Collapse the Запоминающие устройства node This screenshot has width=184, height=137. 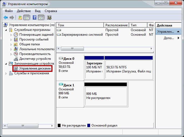point(6,64)
